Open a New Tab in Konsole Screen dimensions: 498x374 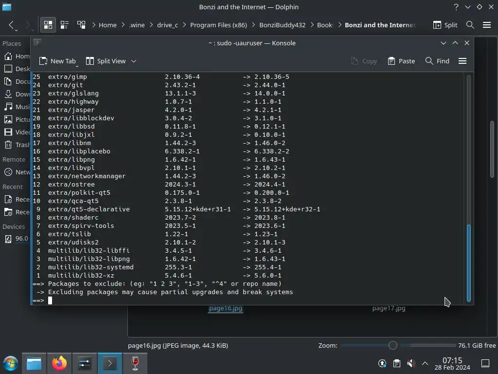(x=57, y=61)
